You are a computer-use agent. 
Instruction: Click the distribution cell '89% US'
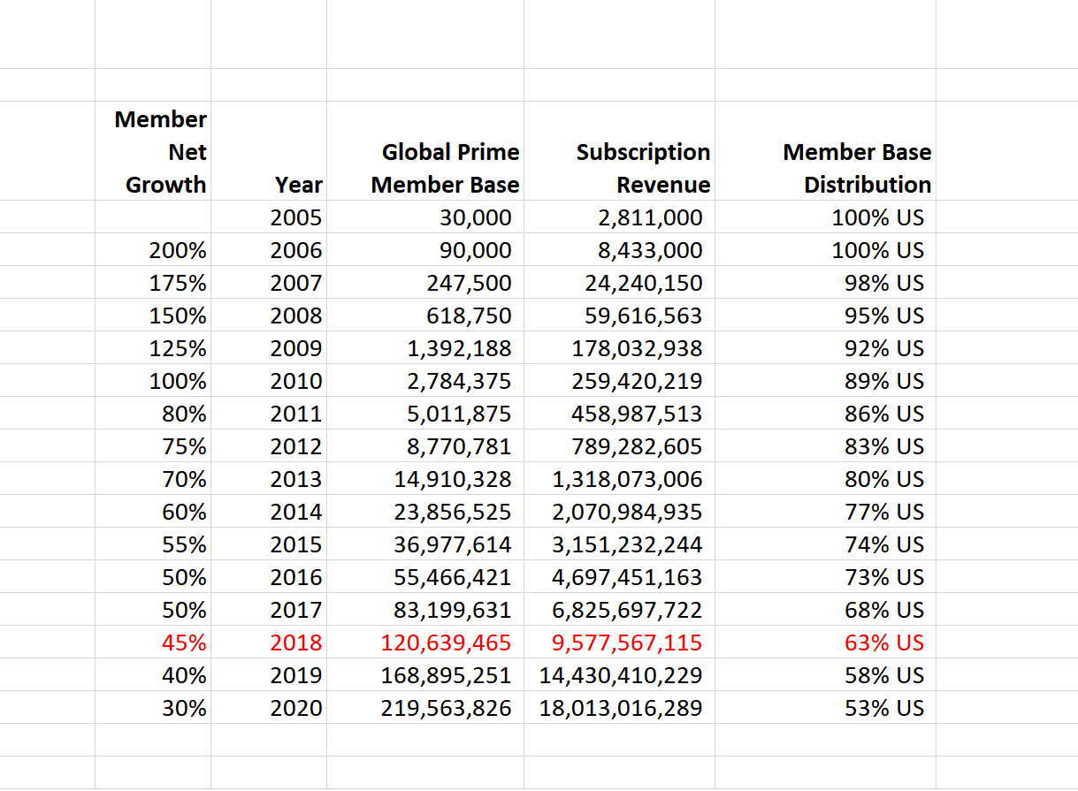pos(826,381)
